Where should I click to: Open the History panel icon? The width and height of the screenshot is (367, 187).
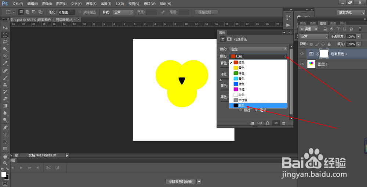click(x=288, y=18)
